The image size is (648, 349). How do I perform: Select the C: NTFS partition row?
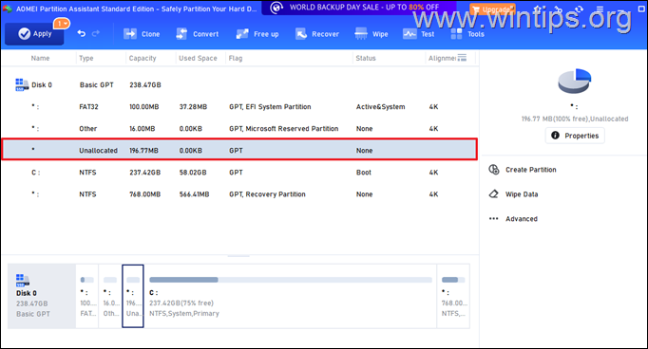click(239, 173)
